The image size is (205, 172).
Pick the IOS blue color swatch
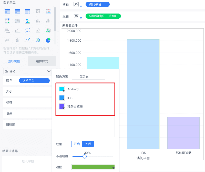tap(62, 98)
